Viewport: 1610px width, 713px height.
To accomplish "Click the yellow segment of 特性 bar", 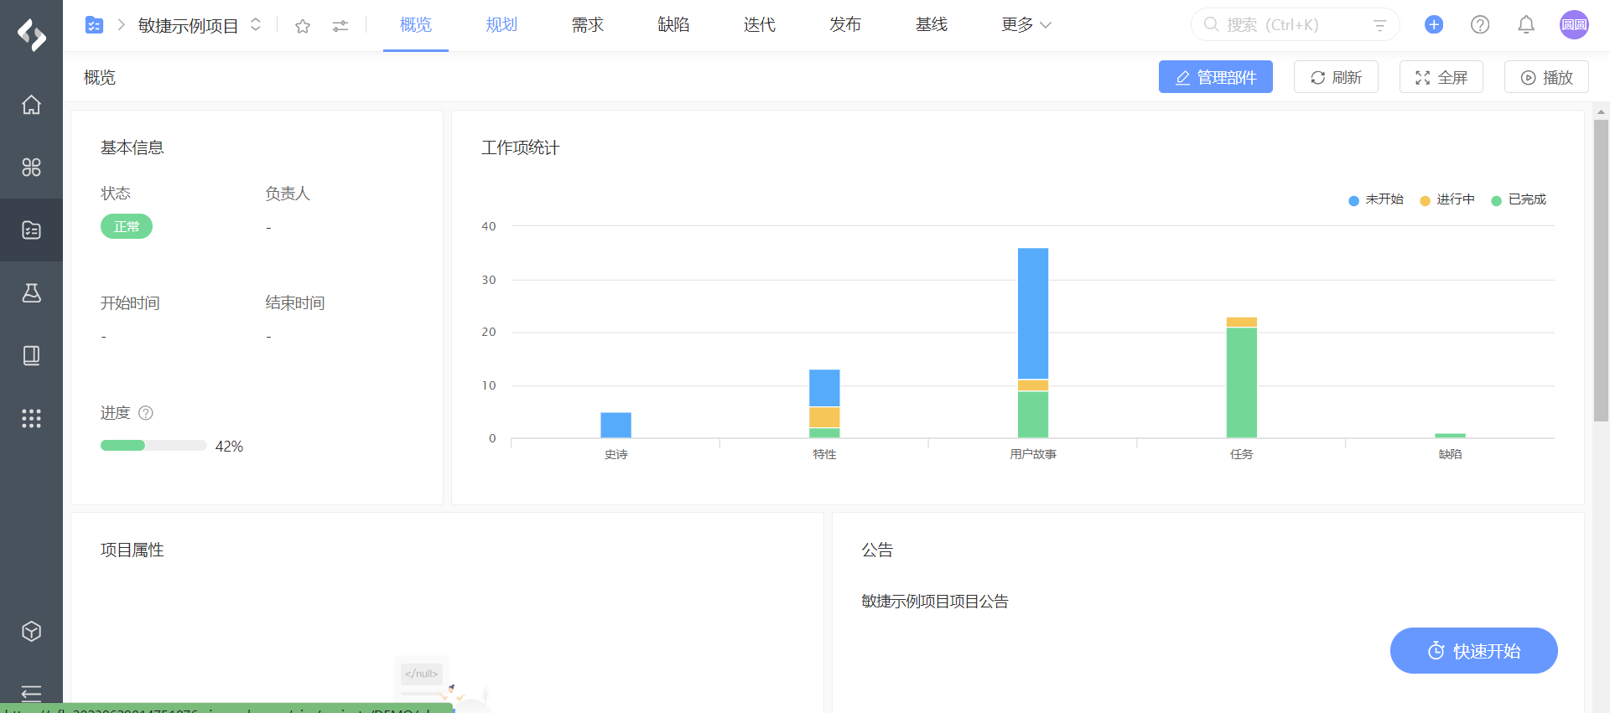I will coord(824,417).
